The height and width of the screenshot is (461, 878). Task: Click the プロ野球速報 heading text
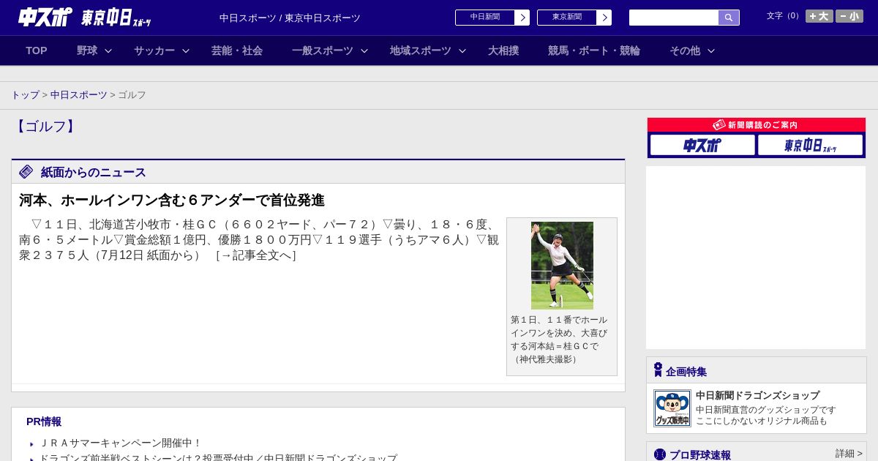click(700, 455)
